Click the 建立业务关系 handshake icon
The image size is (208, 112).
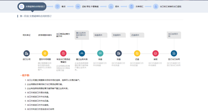coord(82,53)
